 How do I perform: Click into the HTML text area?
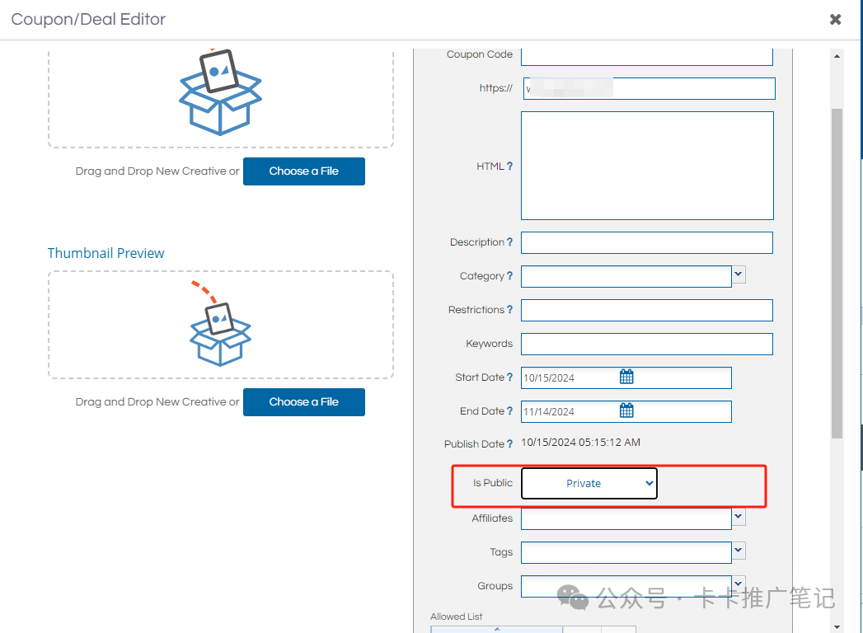(647, 166)
